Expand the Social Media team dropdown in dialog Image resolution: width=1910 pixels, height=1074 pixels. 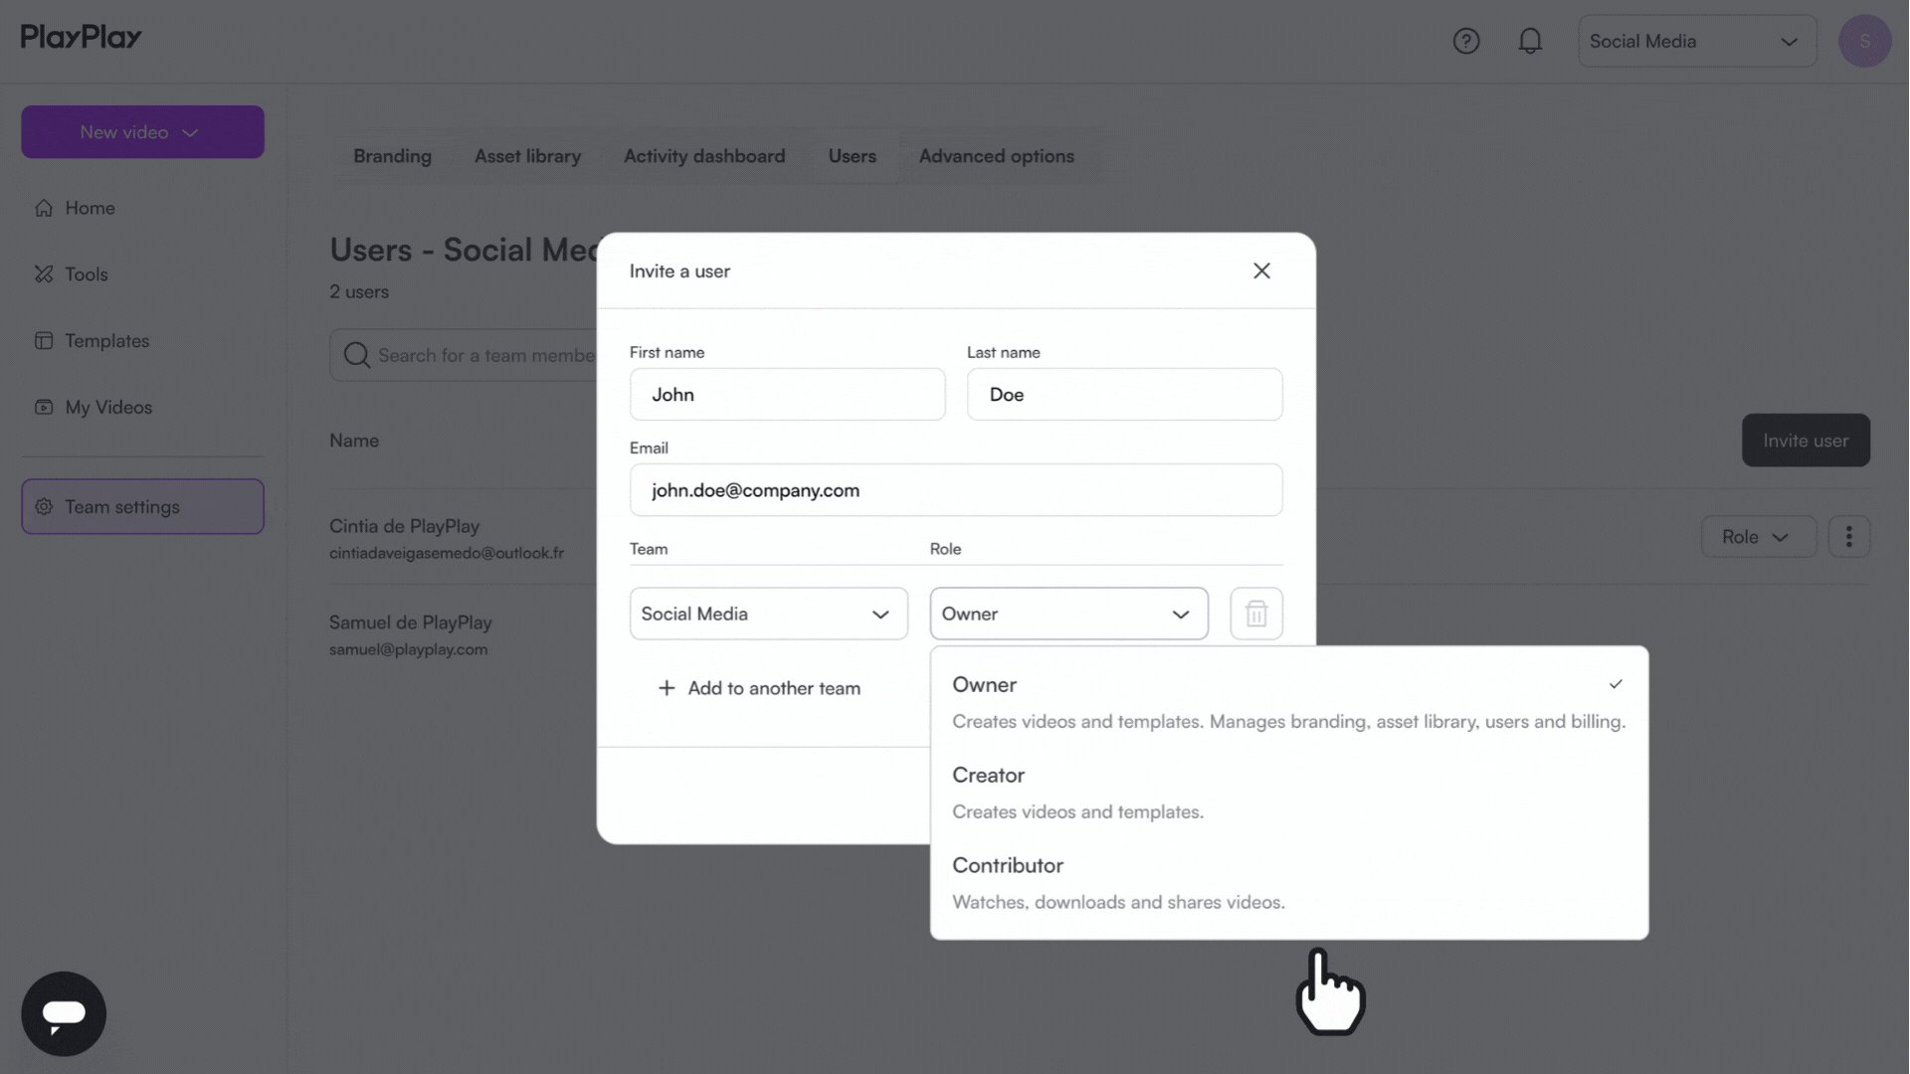[768, 614]
